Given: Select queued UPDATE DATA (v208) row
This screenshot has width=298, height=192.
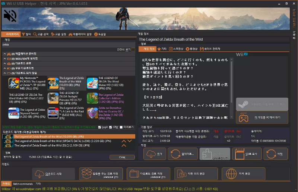Looking at the screenshot, I should pyautogui.click(x=63, y=141).
